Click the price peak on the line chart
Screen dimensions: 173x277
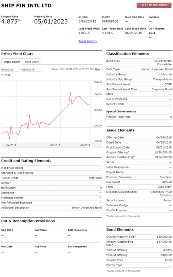[x=70, y=92]
